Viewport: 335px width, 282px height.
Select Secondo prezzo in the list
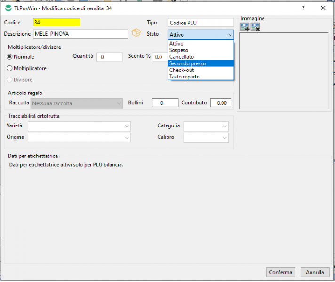tap(187, 63)
